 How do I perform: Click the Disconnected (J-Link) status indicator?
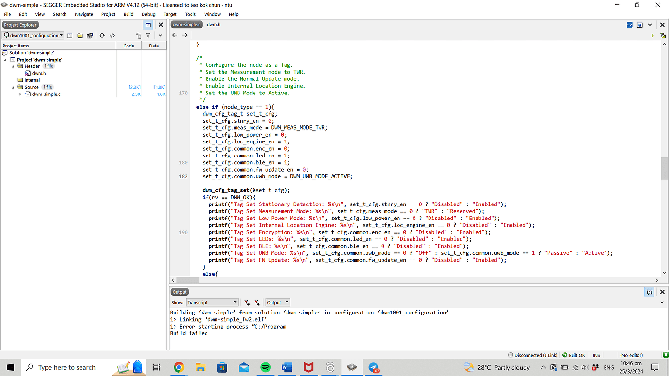(532, 355)
